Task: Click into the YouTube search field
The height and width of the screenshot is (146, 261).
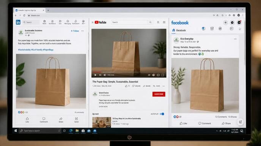Action: (129, 22)
